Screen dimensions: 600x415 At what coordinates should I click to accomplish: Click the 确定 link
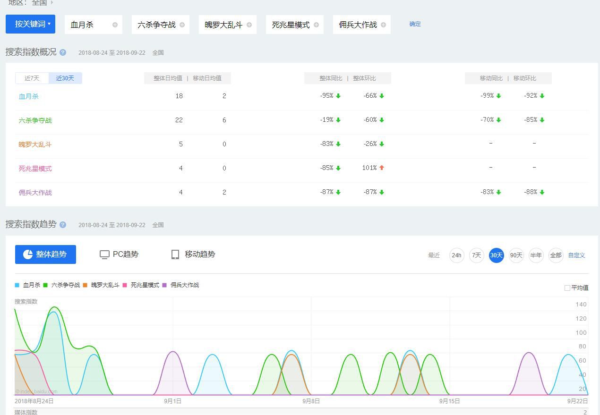tap(415, 24)
